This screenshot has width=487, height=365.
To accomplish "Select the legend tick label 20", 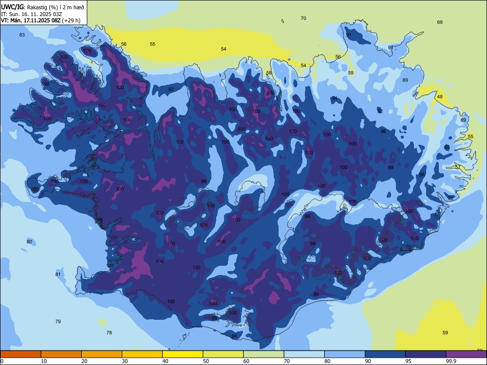I will click(84, 361).
